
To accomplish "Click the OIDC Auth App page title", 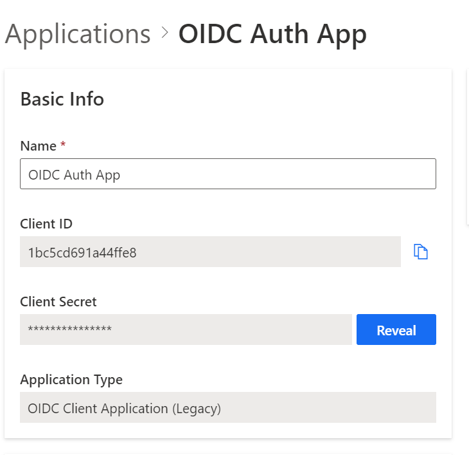I will 272,33.
